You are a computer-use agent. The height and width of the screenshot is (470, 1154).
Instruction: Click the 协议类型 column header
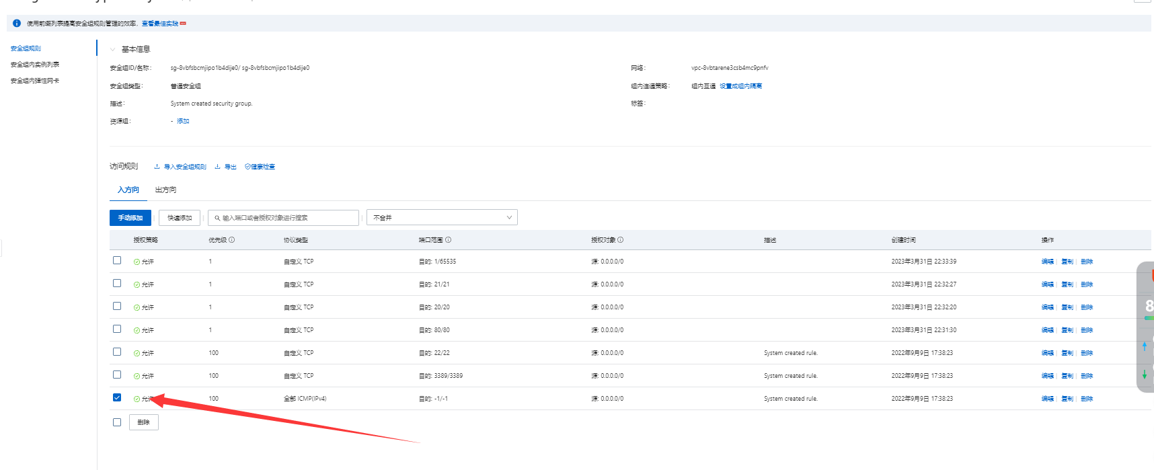coord(296,240)
